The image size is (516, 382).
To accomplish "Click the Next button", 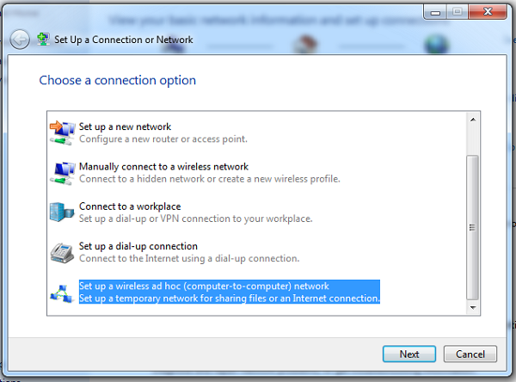I will coord(409,354).
